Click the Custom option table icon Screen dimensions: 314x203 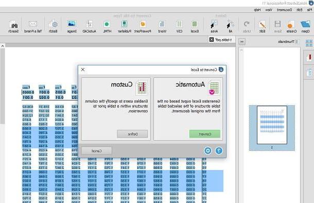pyautogui.click(x=142, y=88)
